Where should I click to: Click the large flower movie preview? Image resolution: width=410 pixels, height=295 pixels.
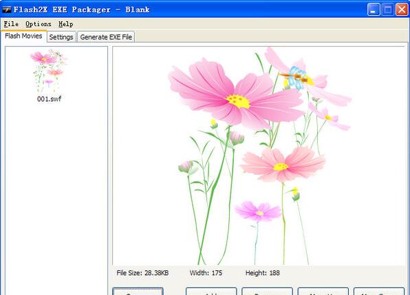[x=259, y=156]
